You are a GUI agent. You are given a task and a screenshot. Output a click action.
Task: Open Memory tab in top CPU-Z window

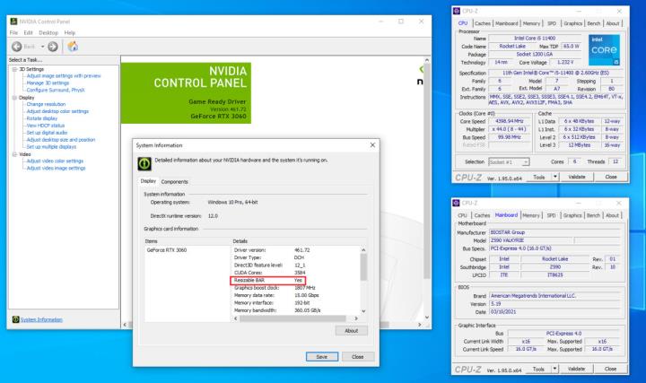coord(531,23)
